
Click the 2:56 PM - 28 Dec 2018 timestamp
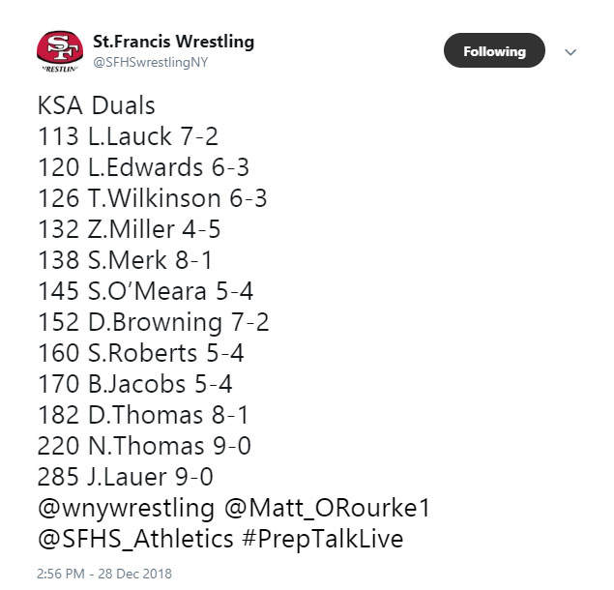coord(104,574)
